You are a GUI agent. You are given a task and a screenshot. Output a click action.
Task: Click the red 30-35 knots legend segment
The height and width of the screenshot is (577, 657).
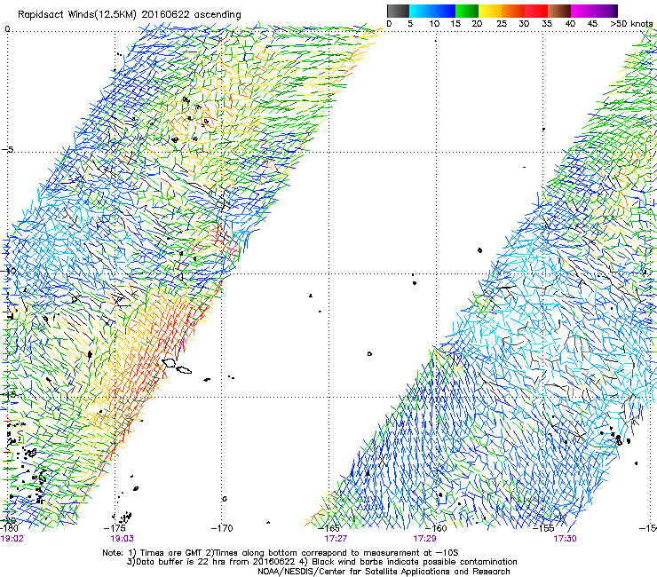tap(536, 11)
